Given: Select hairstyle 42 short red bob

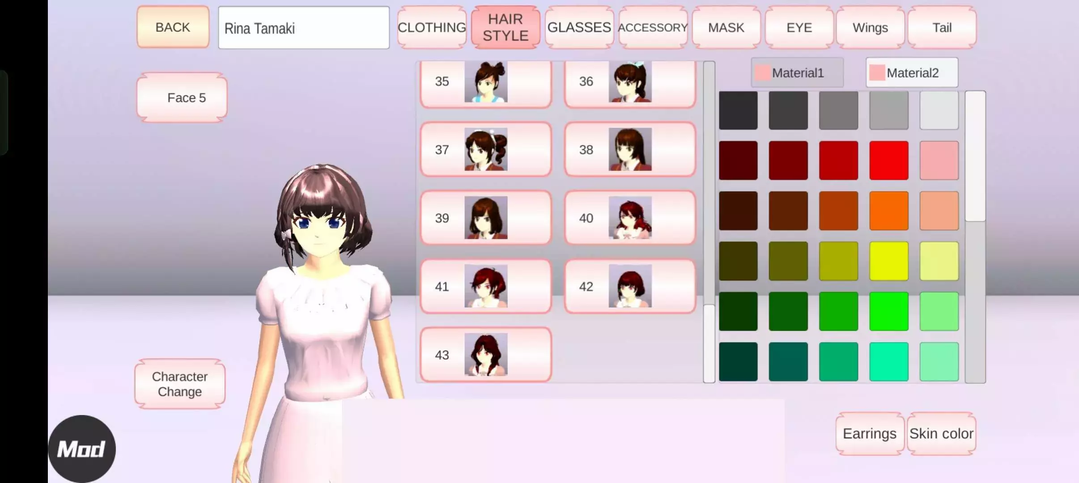Looking at the screenshot, I should coord(629,286).
